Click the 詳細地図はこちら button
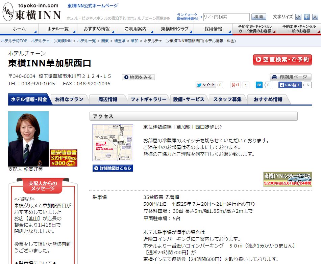 113,168
